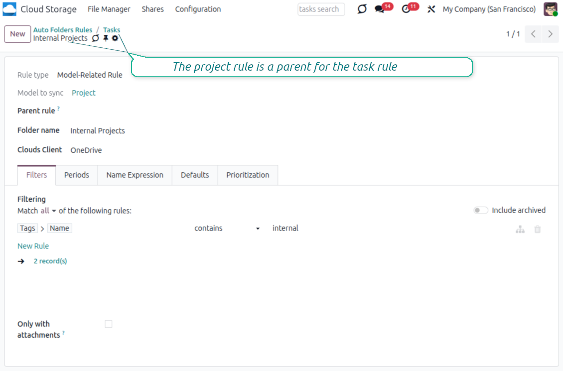Expand the Match all dropdown

[48, 211]
